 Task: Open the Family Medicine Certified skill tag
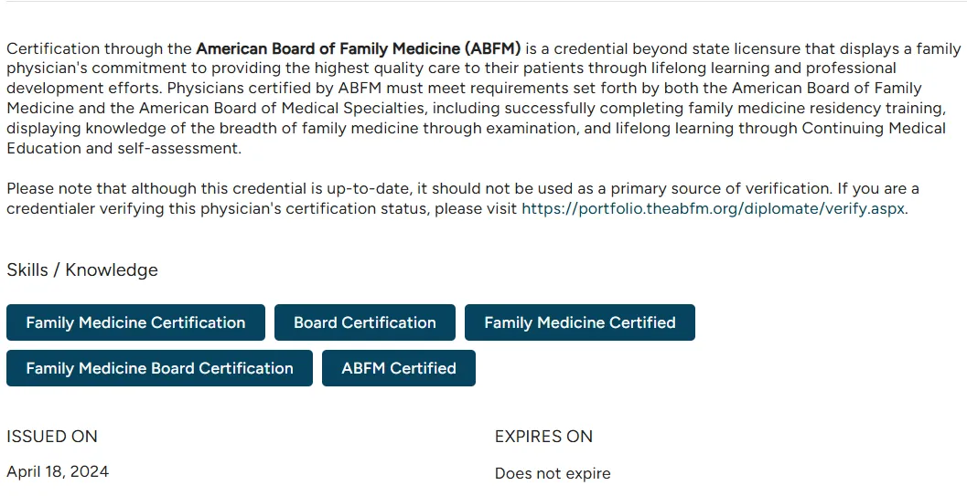pyautogui.click(x=579, y=322)
